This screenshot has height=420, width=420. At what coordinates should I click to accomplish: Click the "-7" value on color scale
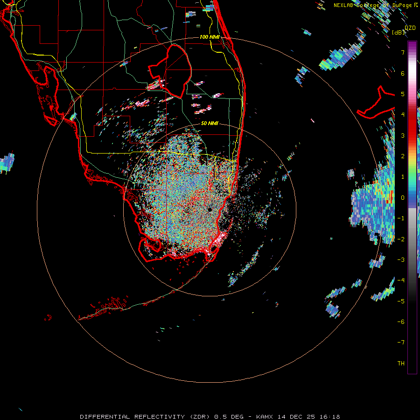pos(401,343)
